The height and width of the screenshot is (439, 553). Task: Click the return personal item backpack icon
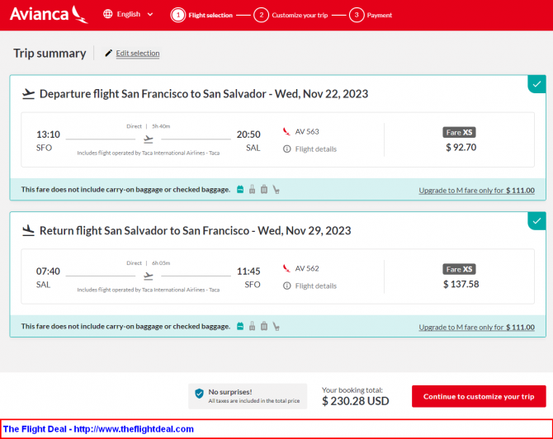pyautogui.click(x=240, y=326)
